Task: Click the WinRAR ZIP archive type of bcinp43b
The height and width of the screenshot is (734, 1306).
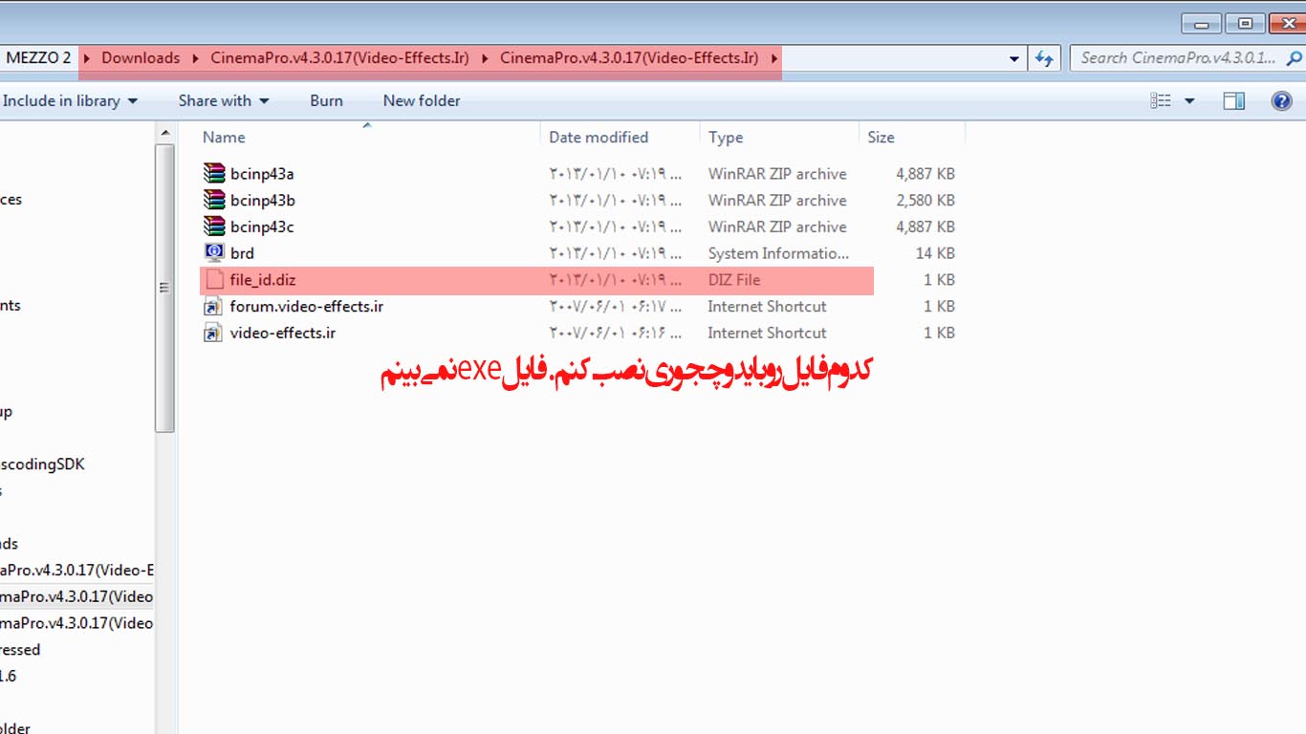Action: 777,201
